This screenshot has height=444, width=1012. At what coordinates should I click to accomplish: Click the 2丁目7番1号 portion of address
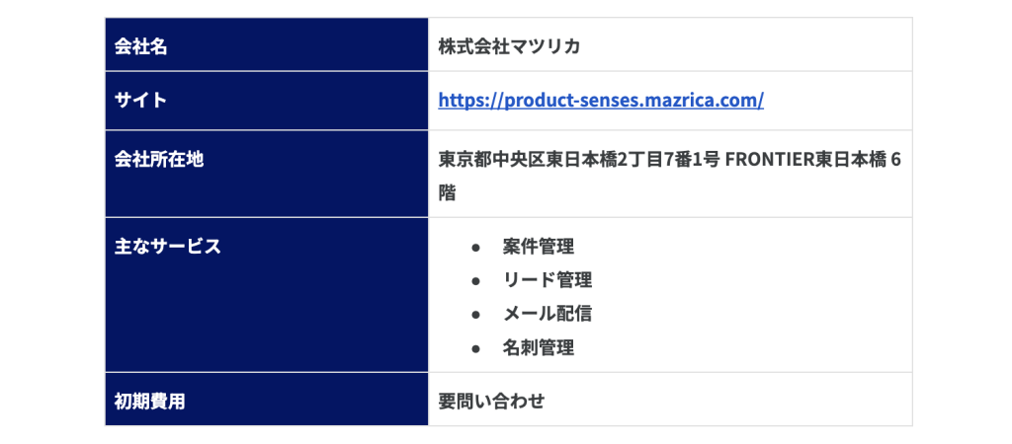coord(669,160)
